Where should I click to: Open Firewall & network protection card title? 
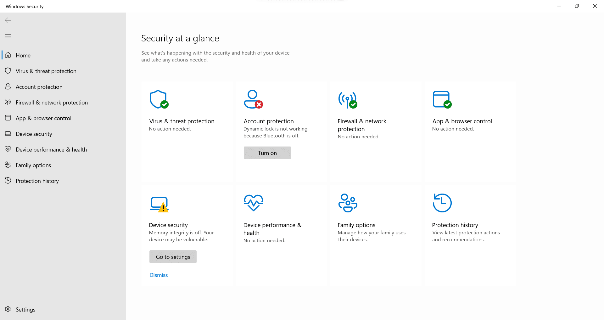pos(362,125)
